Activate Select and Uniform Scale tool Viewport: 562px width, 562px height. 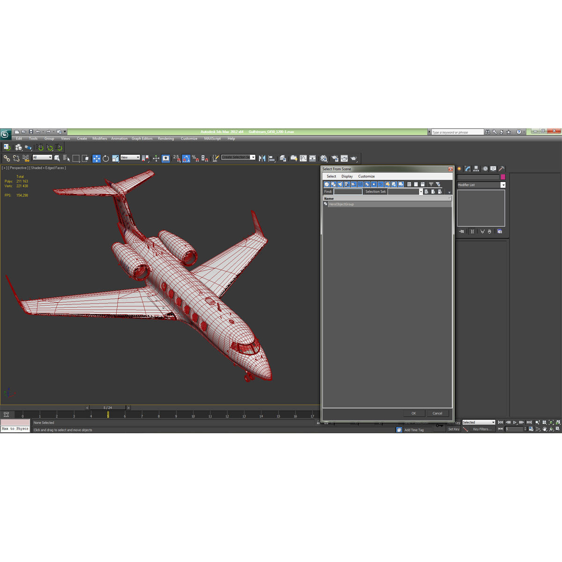tap(115, 158)
